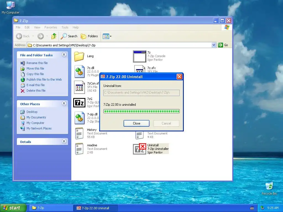283x212 pixels.
Task: Select the 7z.dll file icon
Action: [x=79, y=71]
